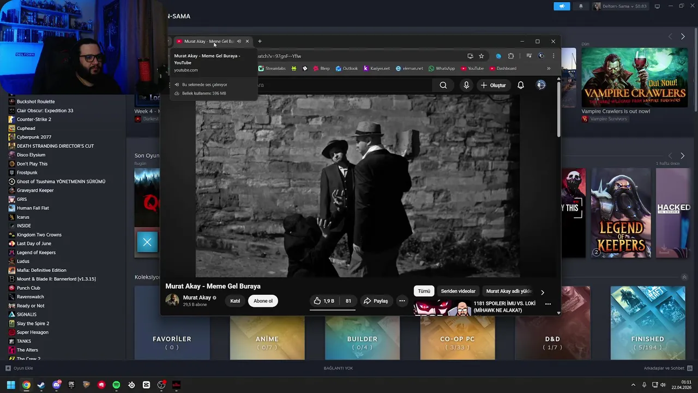The width and height of the screenshot is (698, 393).
Task: Open Chrome profile avatar in toolbar
Action: (541, 56)
